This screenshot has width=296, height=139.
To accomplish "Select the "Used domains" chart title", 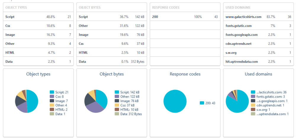I will point(258,74).
